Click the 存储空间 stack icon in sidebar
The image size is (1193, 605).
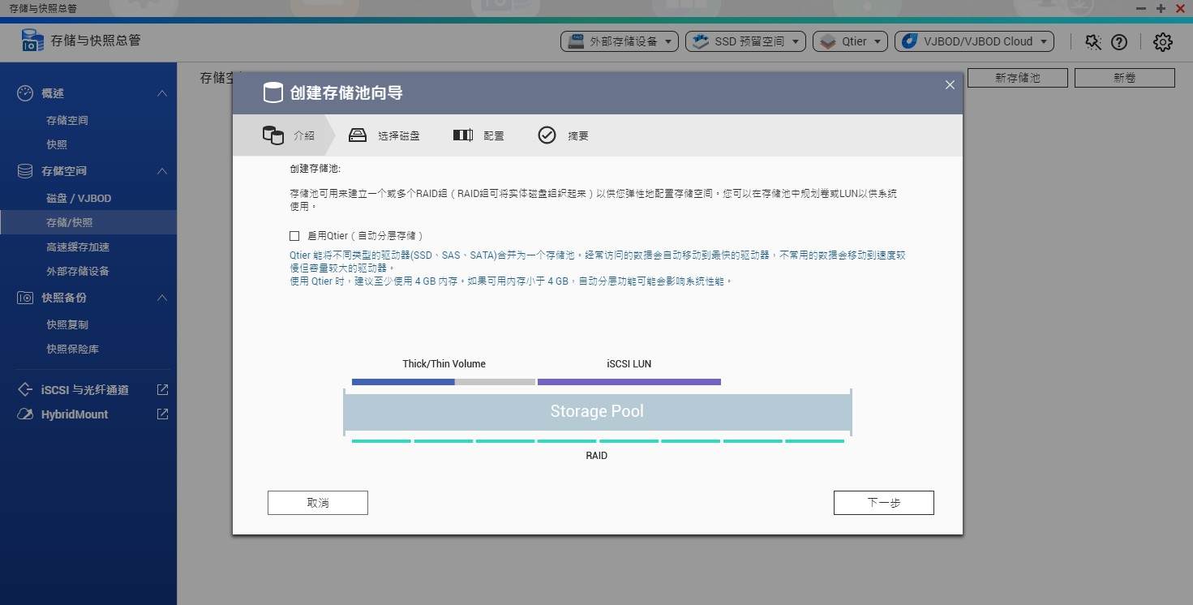pos(25,170)
